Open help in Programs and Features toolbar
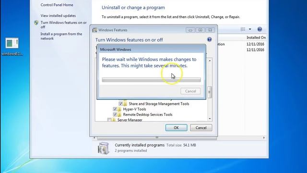 click(260, 29)
